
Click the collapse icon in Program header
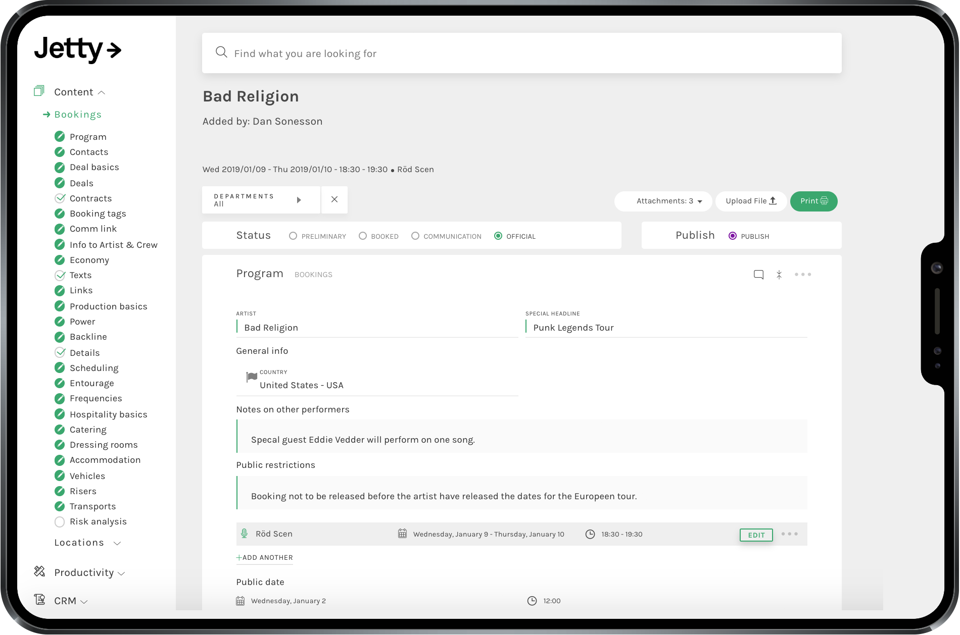779,275
